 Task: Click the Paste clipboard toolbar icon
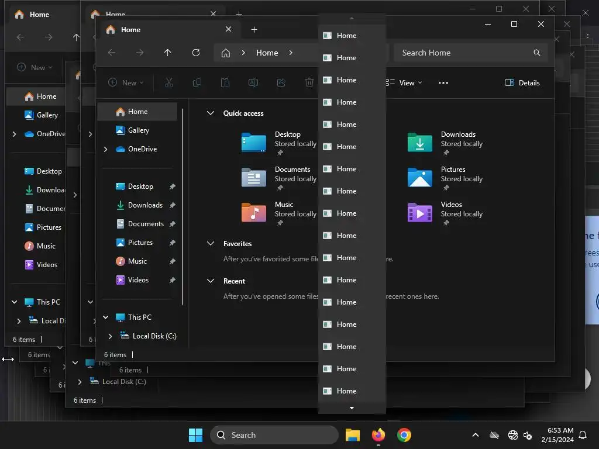tap(225, 82)
